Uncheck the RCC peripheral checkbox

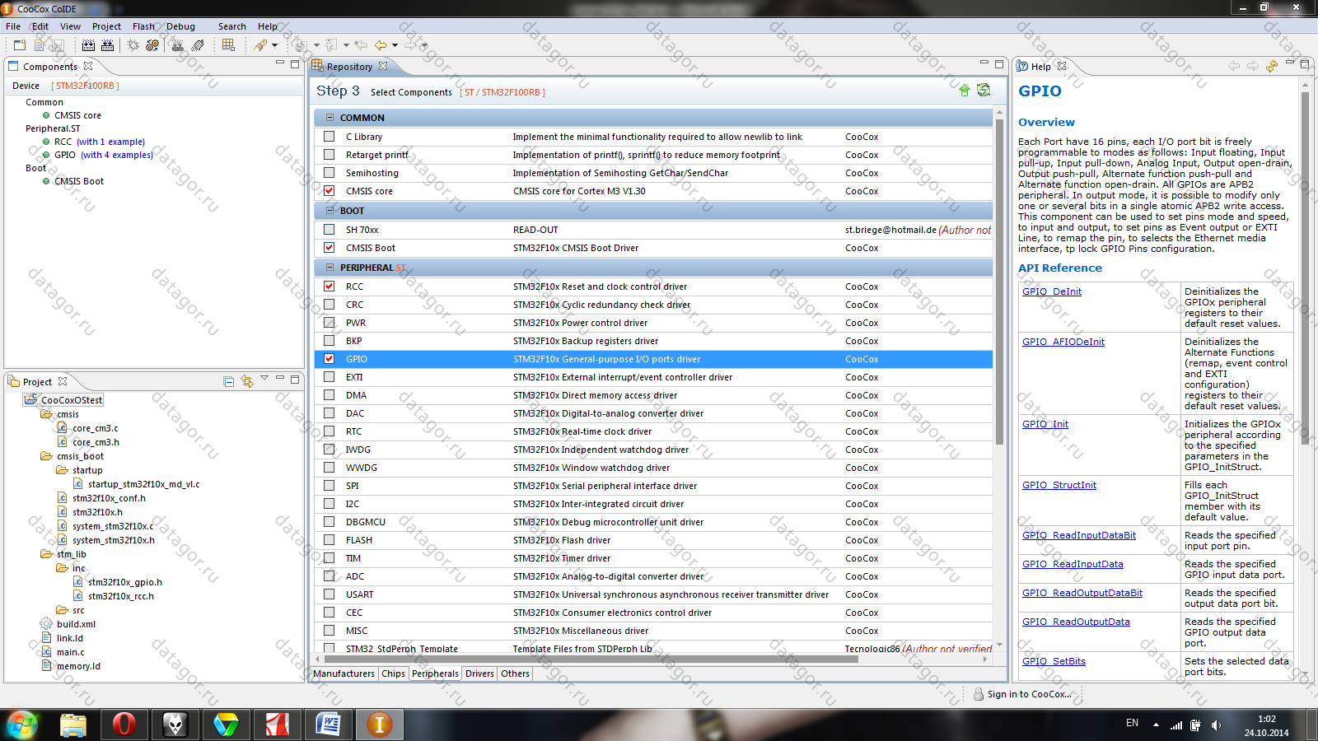[329, 287]
